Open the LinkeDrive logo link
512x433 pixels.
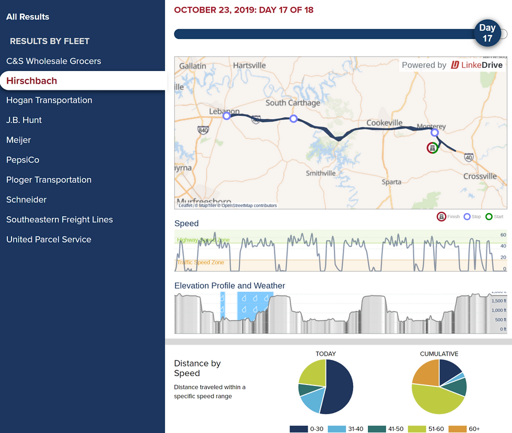click(x=476, y=65)
